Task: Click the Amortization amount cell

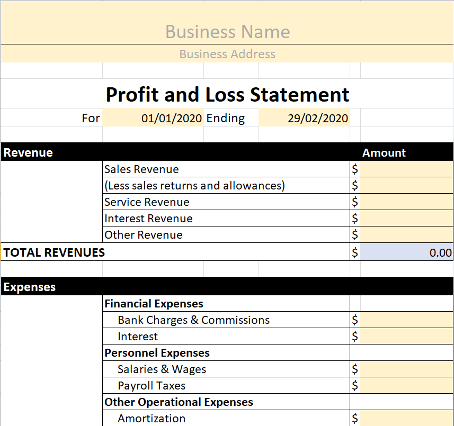Action: tap(406, 418)
